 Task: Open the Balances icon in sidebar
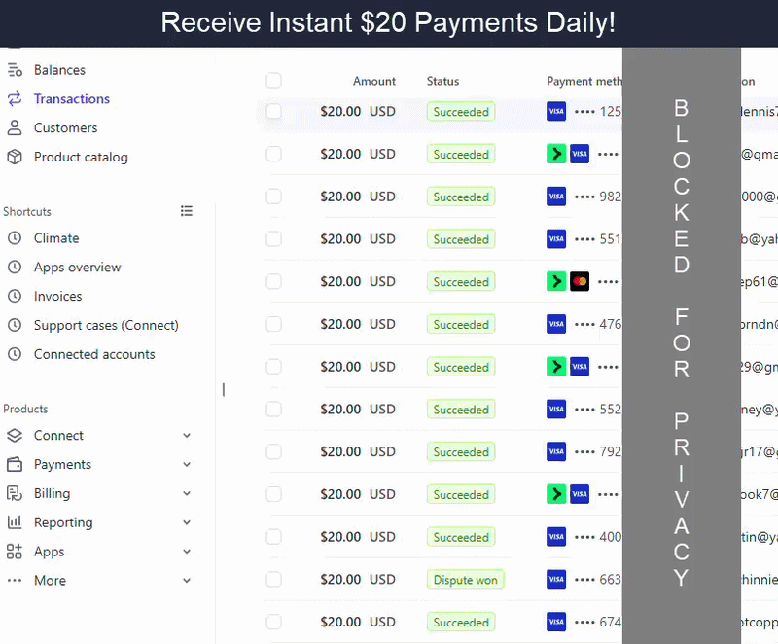click(15, 70)
